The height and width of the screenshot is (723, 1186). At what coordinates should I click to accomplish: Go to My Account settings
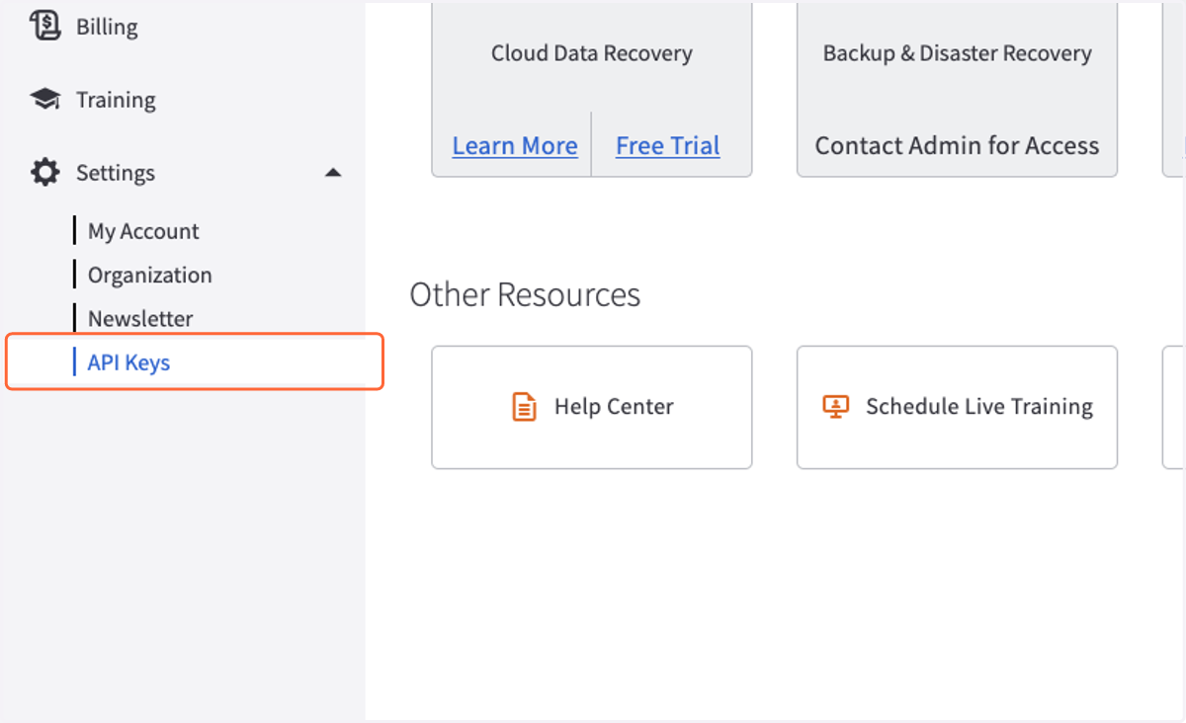tap(143, 231)
